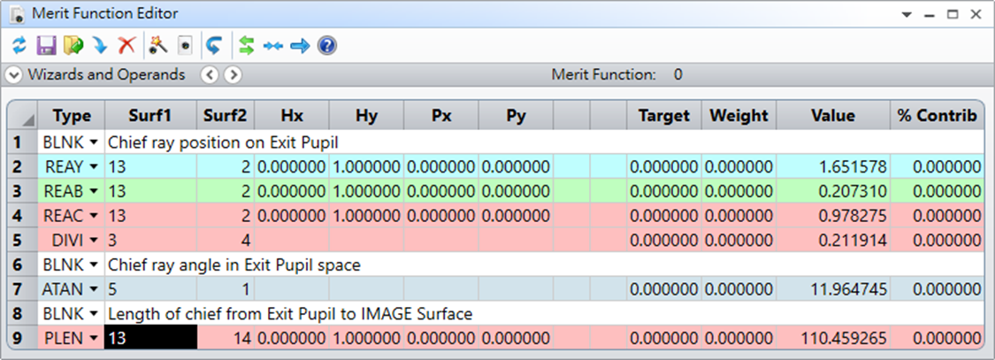Click the Hx column header

(x=292, y=116)
